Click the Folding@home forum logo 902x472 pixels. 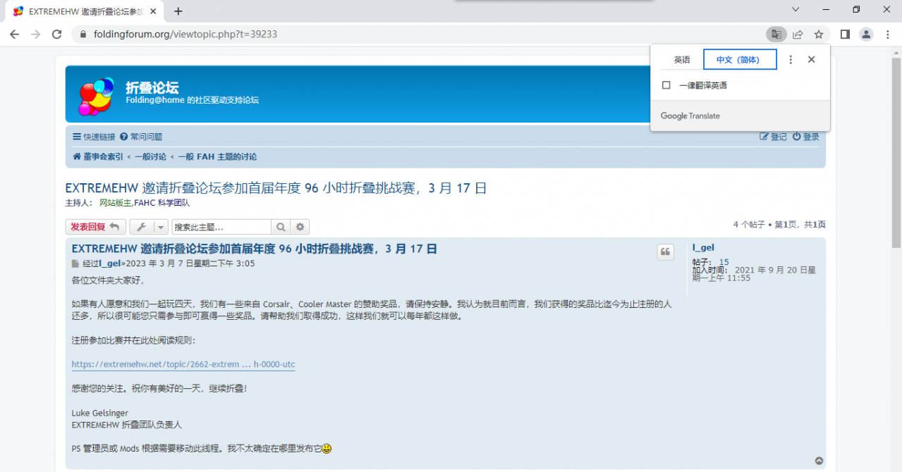96,97
